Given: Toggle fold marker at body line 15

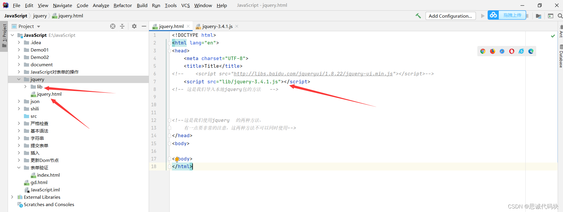Looking at the screenshot, I should point(169,143).
